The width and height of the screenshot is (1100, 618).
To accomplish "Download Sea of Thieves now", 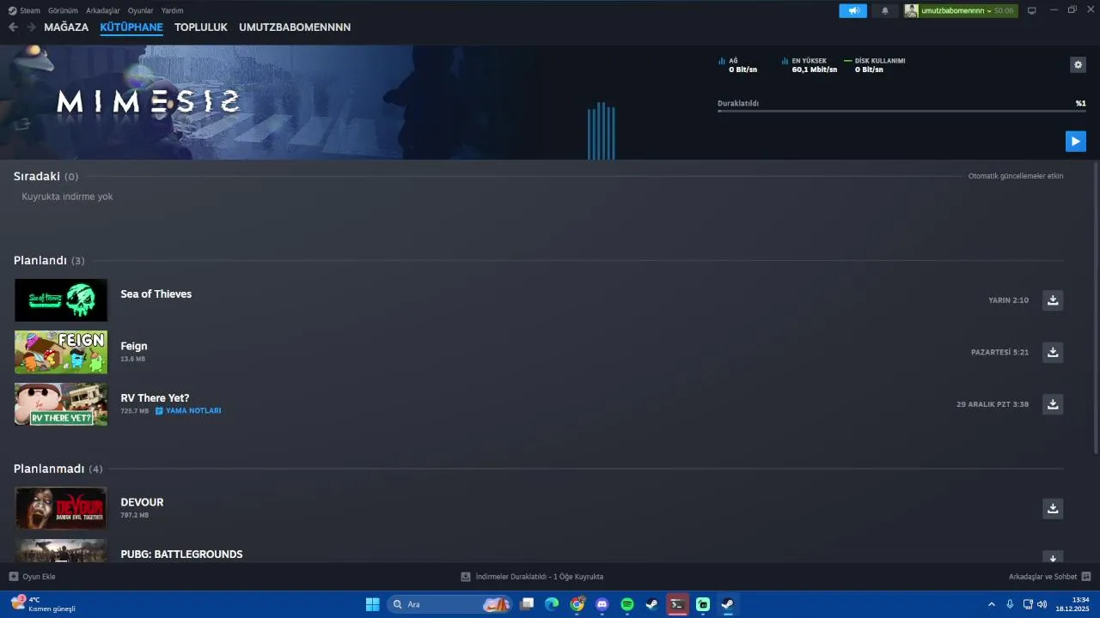I will click(x=1053, y=300).
